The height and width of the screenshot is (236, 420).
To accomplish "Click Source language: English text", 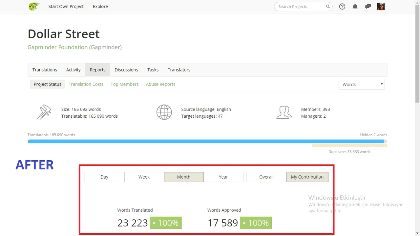I will pos(206,109).
